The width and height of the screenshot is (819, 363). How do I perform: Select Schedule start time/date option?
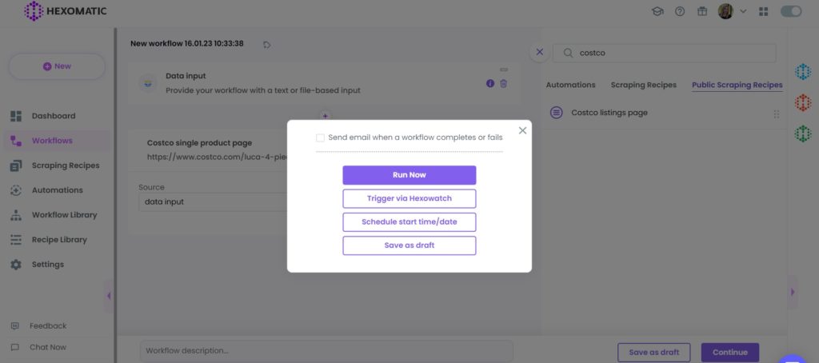[409, 222]
